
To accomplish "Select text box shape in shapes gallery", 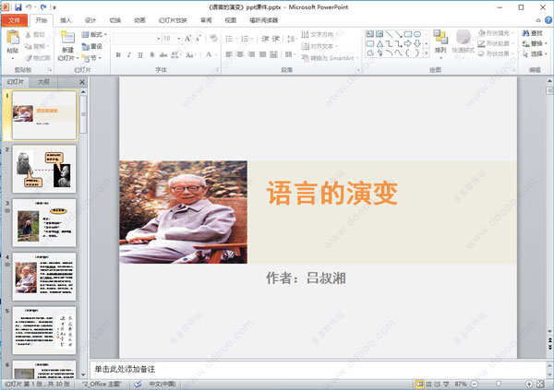I will [x=370, y=34].
